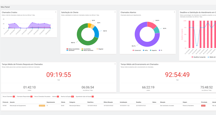
Task: Sort table by Inicialização column header
Action: [123, 102]
